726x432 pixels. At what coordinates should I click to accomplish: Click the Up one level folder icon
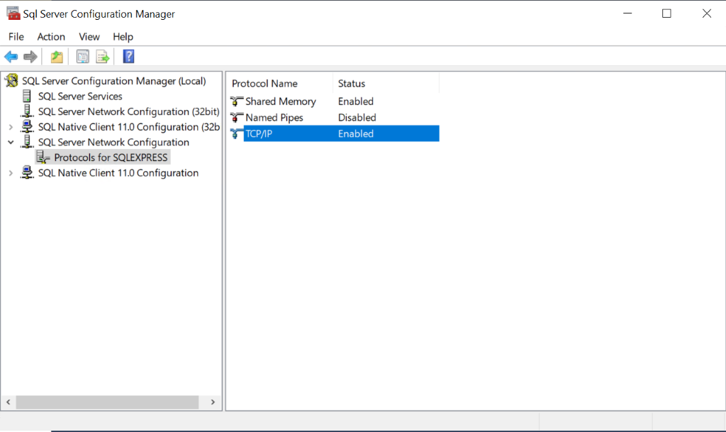pos(57,57)
